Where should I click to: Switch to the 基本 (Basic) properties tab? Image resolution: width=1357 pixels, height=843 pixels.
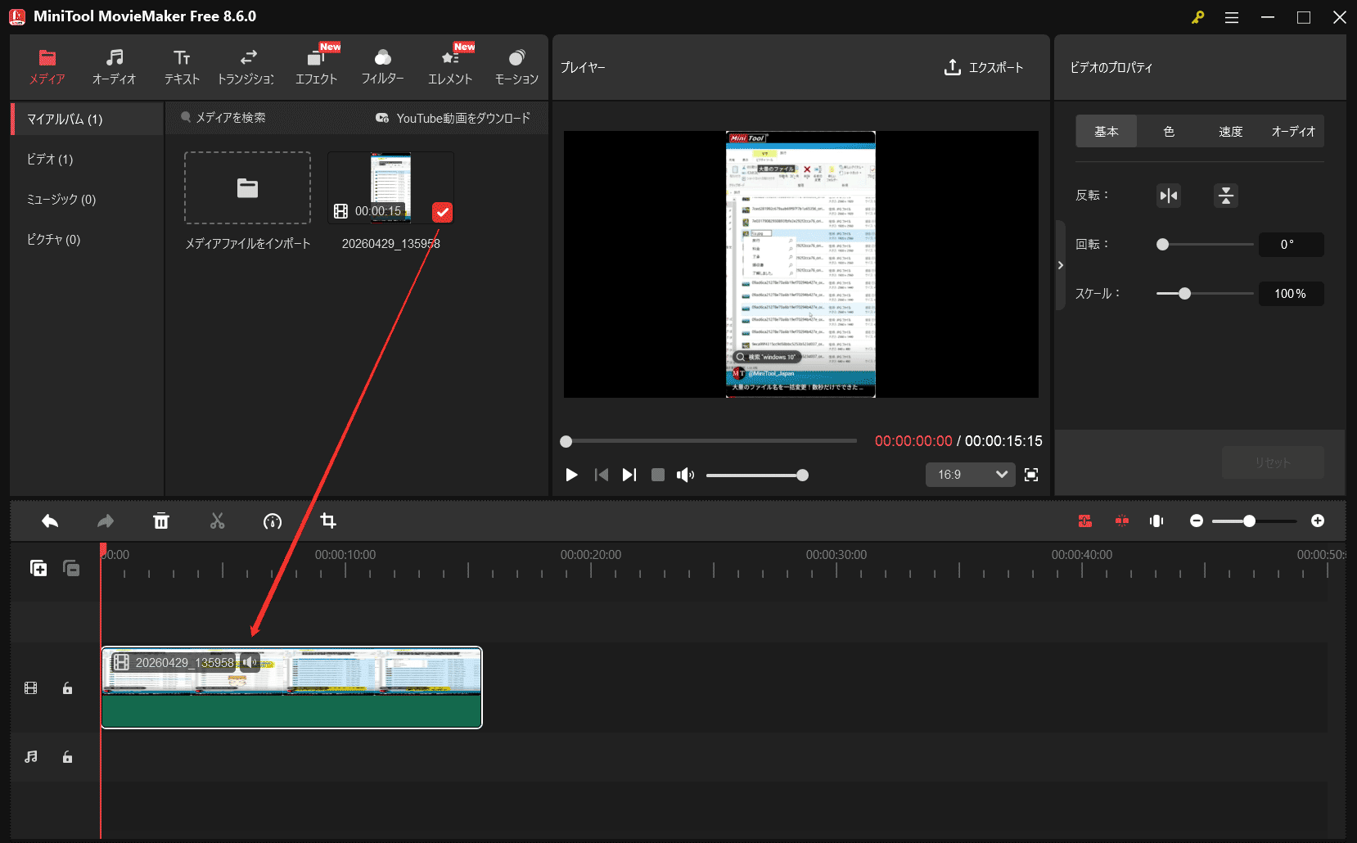[1107, 131]
